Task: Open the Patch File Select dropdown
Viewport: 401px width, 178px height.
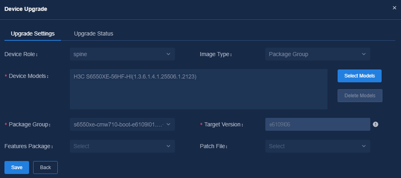Action: click(318, 146)
